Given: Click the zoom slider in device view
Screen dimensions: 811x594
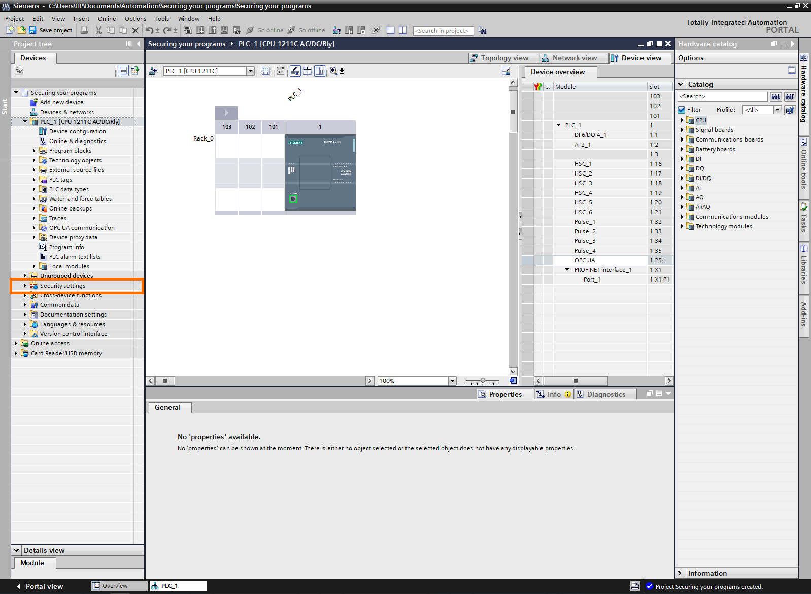Looking at the screenshot, I should coord(483,381).
